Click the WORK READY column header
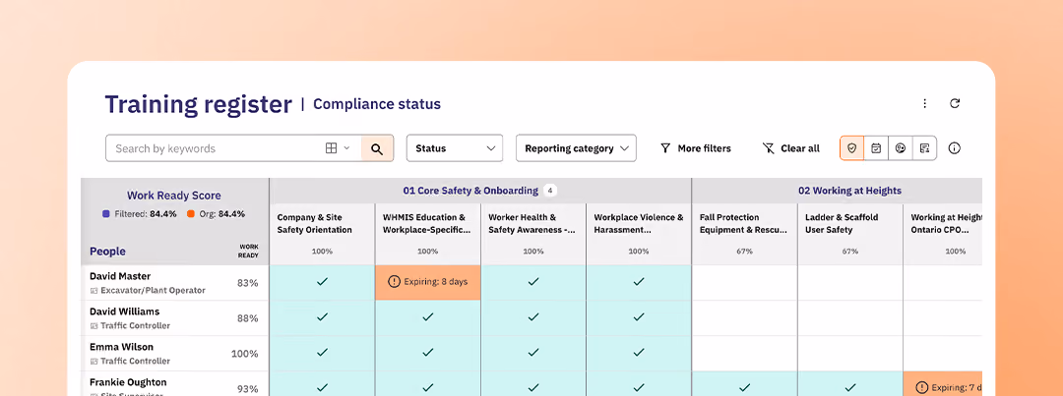1063x396 pixels. coord(248,252)
